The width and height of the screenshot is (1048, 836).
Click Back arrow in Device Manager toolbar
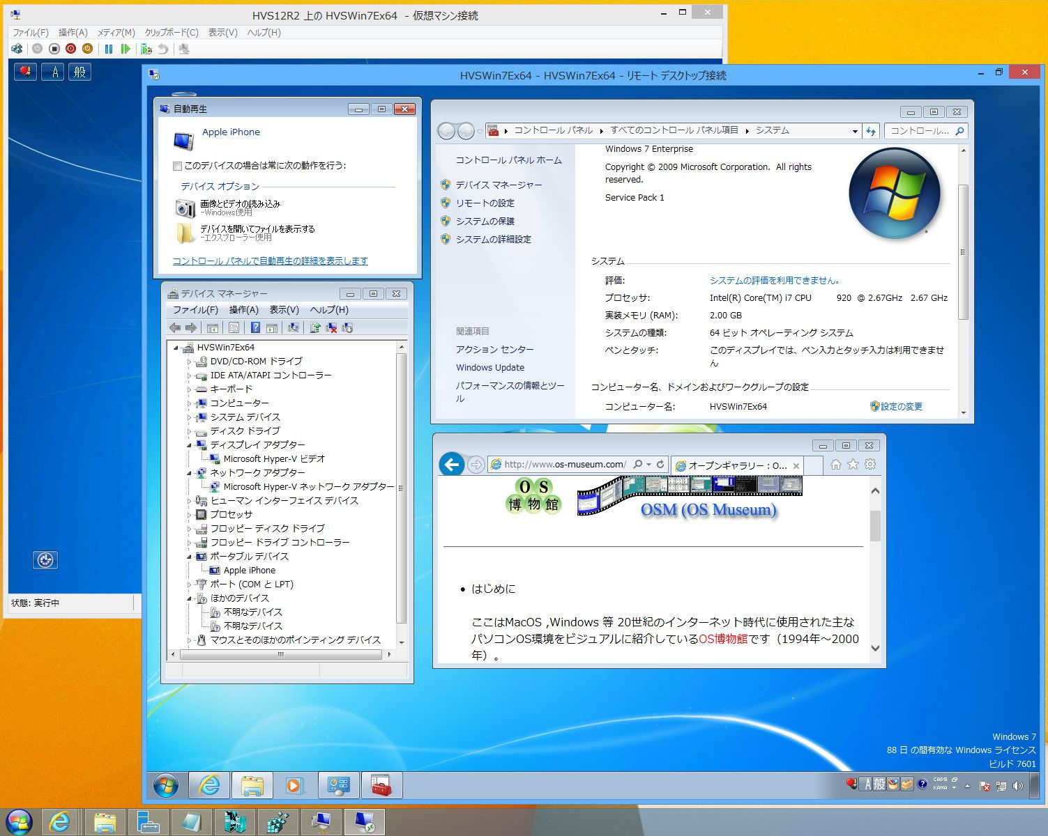tap(175, 327)
